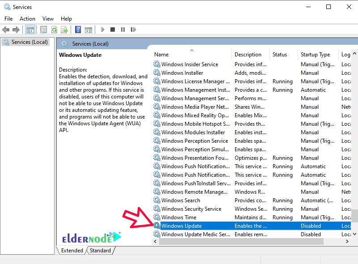
Task: Click the horizontal scrollbar right arrow
Action: coord(348,241)
